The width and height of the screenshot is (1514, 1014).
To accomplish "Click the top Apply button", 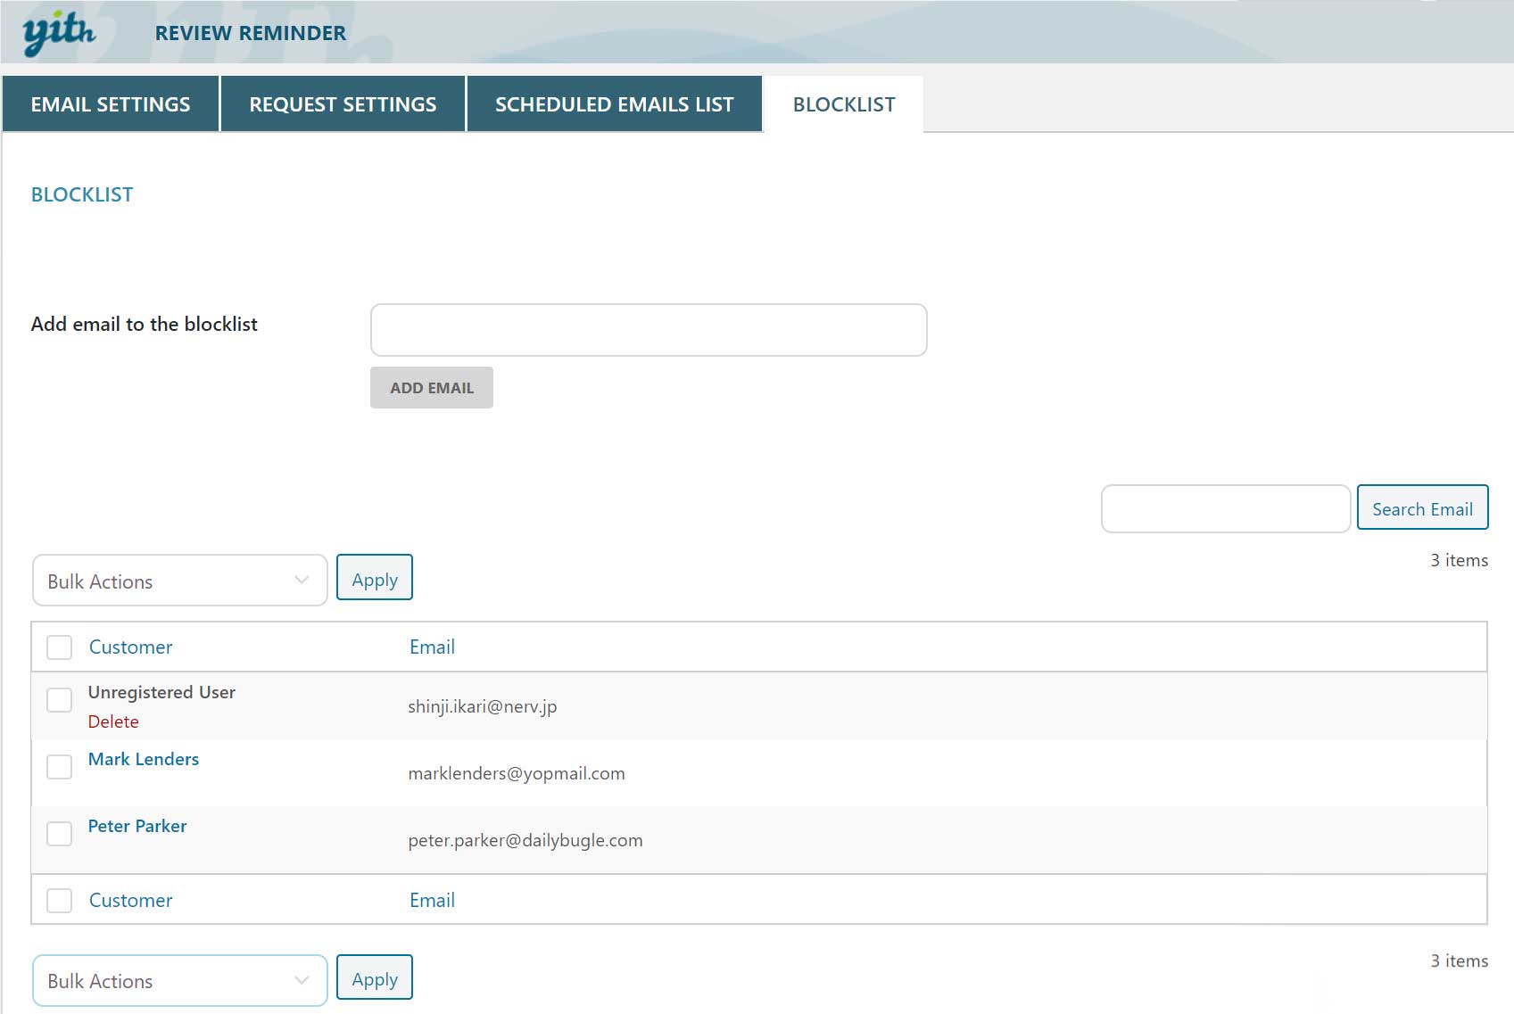I will (x=375, y=579).
